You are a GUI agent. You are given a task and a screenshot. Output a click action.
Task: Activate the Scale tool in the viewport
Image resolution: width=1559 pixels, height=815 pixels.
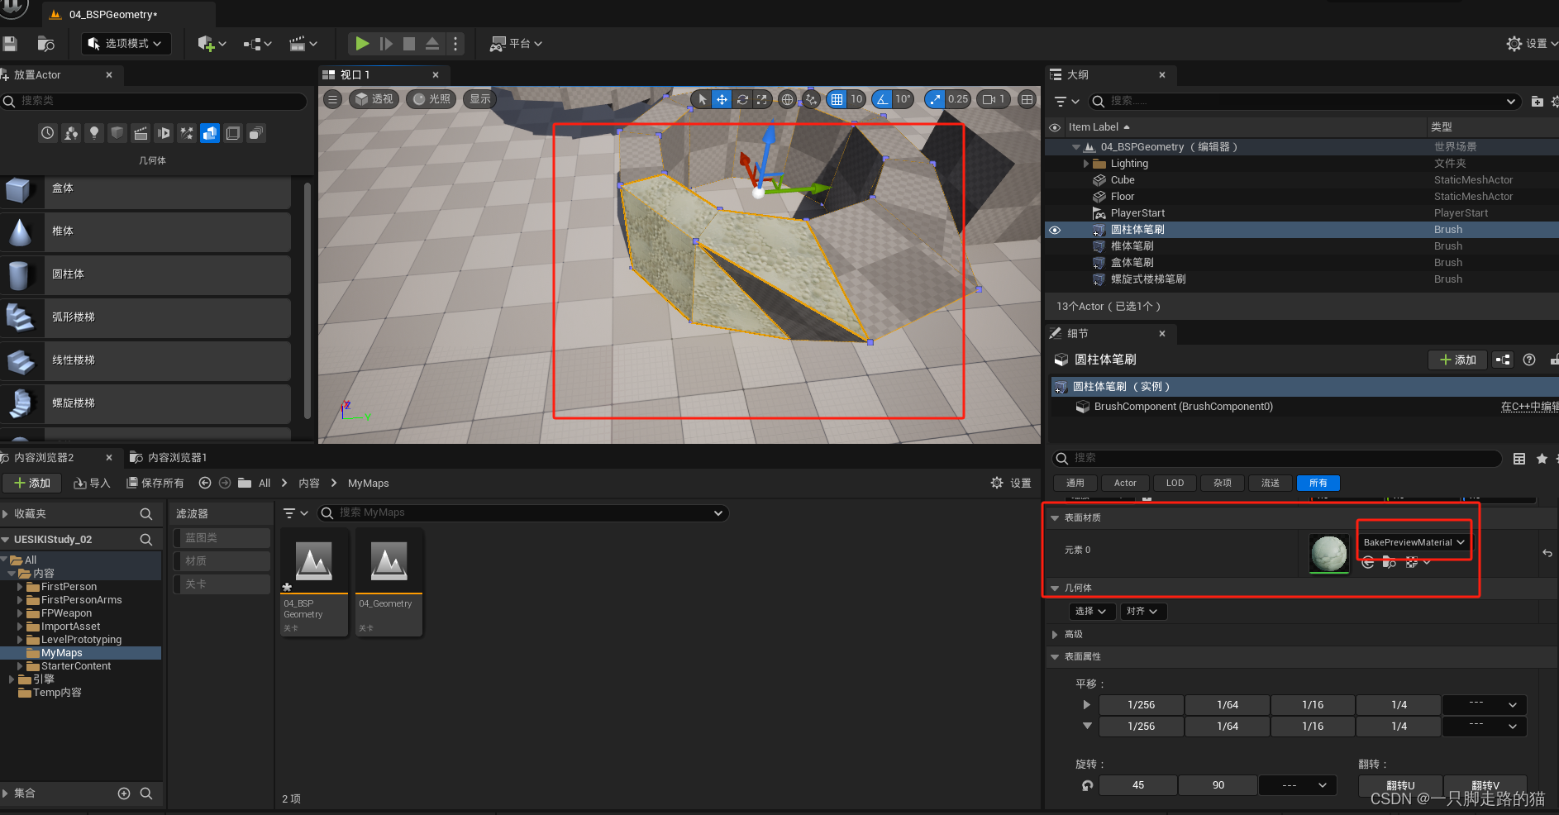[762, 99]
